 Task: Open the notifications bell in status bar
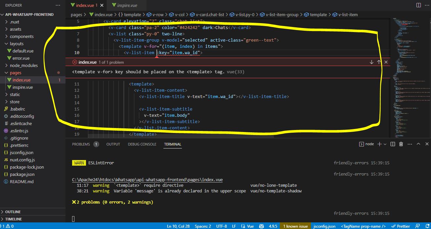point(427,226)
